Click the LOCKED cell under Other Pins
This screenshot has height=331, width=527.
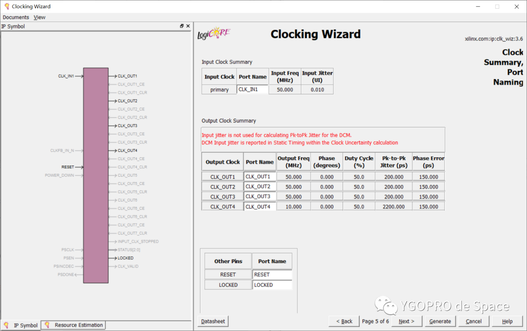pyautogui.click(x=228, y=285)
